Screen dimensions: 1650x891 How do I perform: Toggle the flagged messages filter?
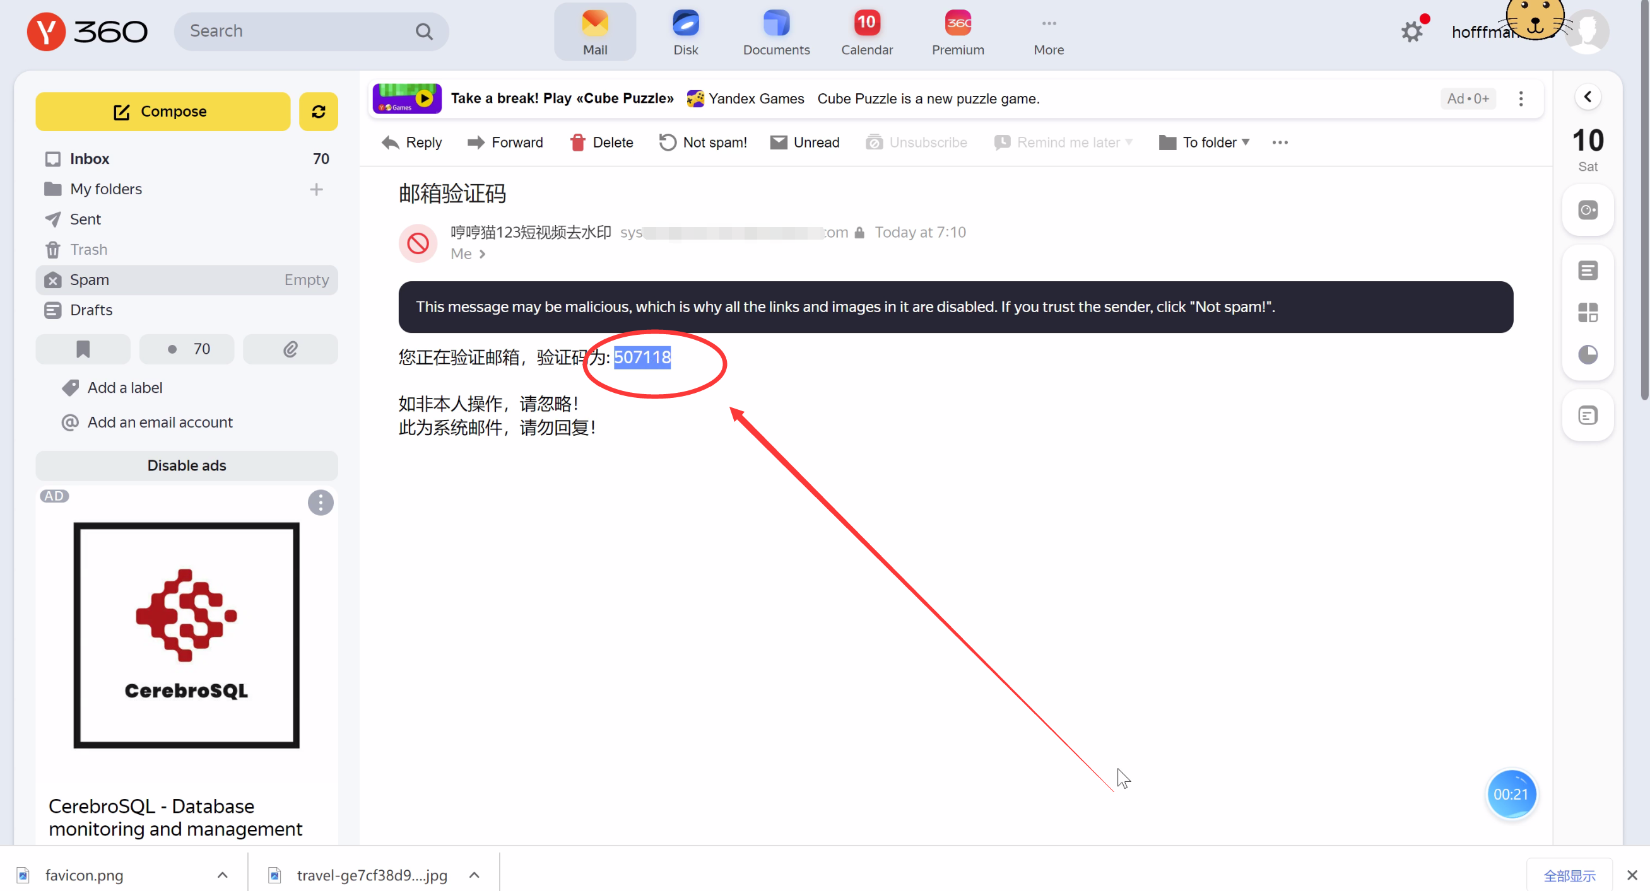pos(83,349)
